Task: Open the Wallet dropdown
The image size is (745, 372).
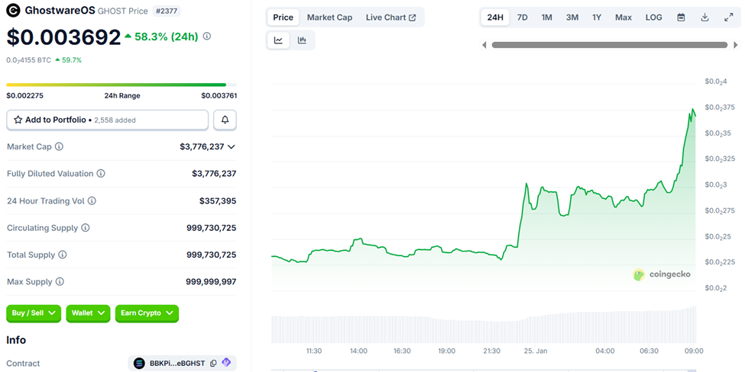Action: pos(88,313)
